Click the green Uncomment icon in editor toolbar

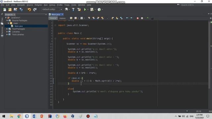point(147,18)
